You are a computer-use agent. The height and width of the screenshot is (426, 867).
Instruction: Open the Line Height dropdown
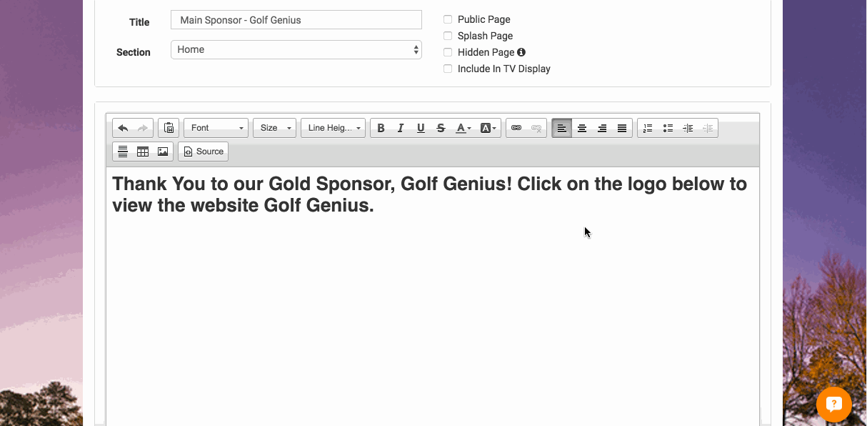tap(334, 128)
